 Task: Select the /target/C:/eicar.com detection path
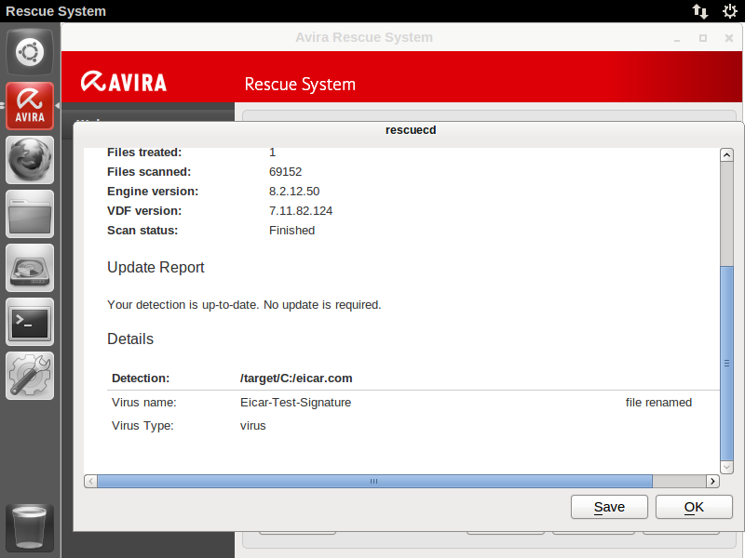(x=296, y=379)
